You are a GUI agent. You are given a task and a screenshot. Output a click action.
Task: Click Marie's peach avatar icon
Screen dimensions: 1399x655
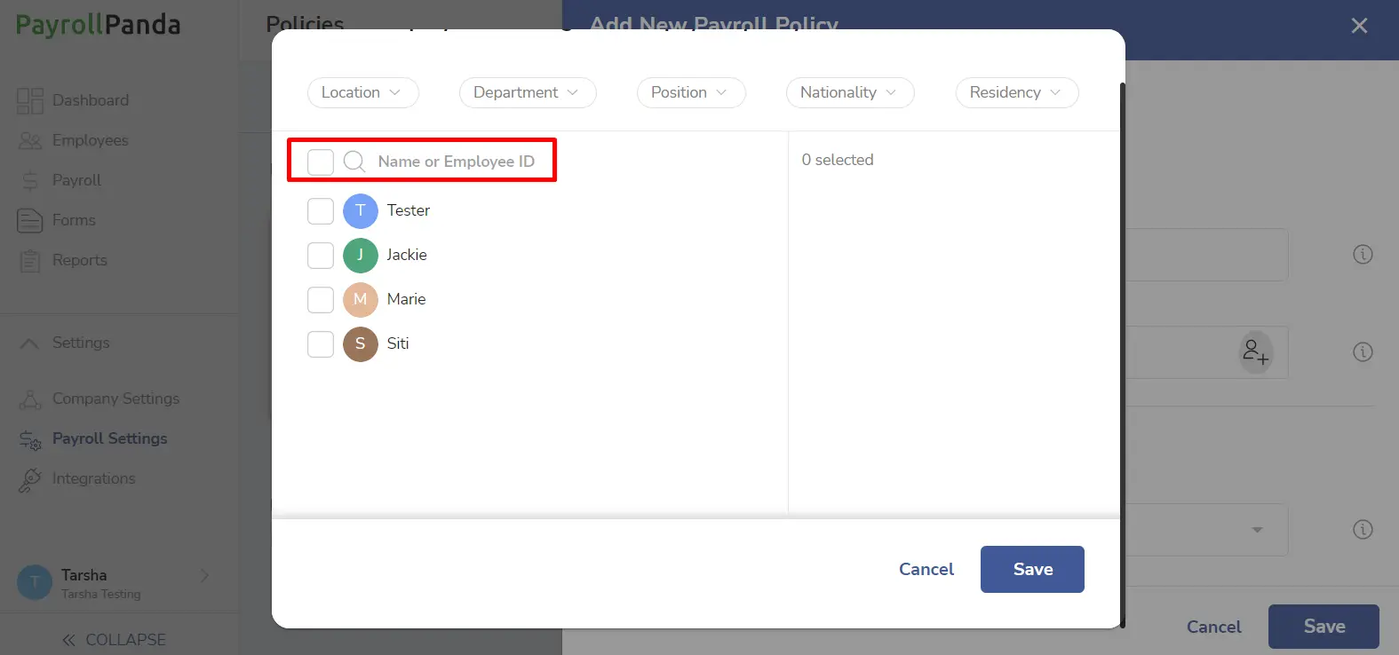tap(361, 300)
